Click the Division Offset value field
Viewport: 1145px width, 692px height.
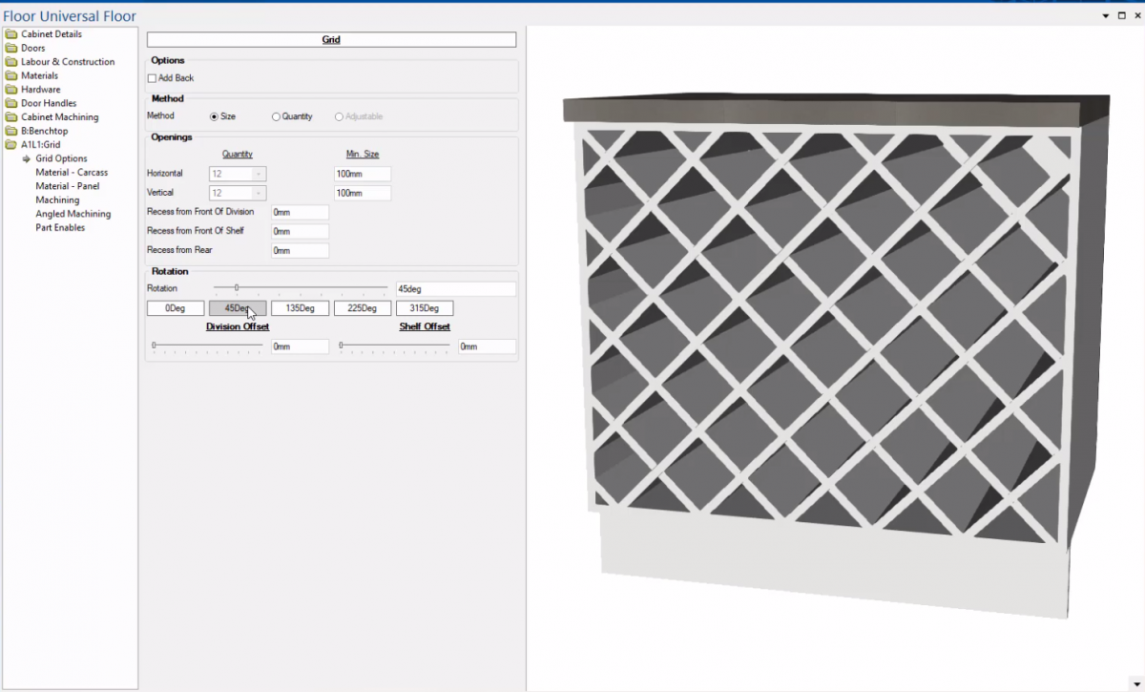(300, 346)
